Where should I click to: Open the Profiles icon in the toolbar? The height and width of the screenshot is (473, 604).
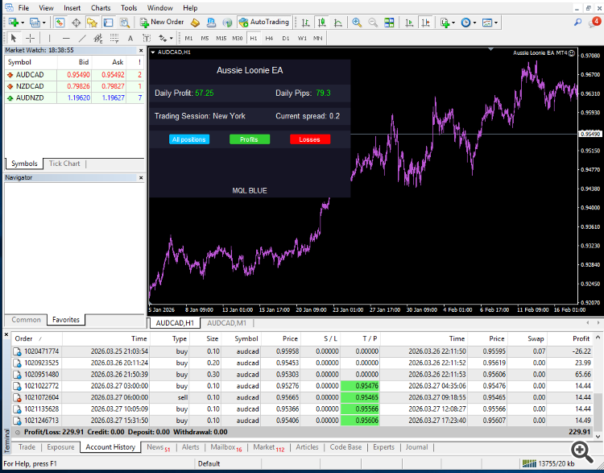pyautogui.click(x=35, y=23)
